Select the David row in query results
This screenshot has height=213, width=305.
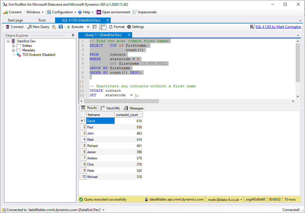point(91,121)
